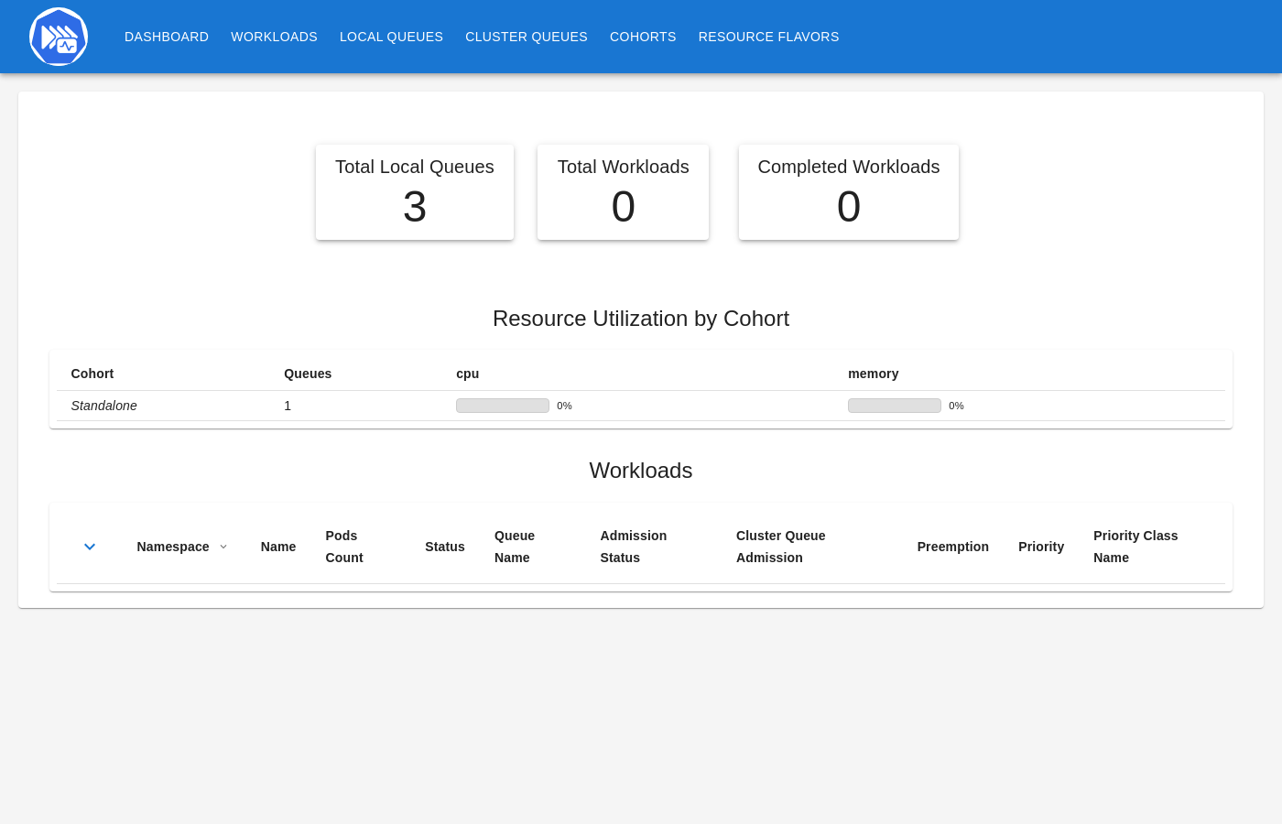The image size is (1282, 824).
Task: Open the Dashboard menu item
Action: coord(167,37)
